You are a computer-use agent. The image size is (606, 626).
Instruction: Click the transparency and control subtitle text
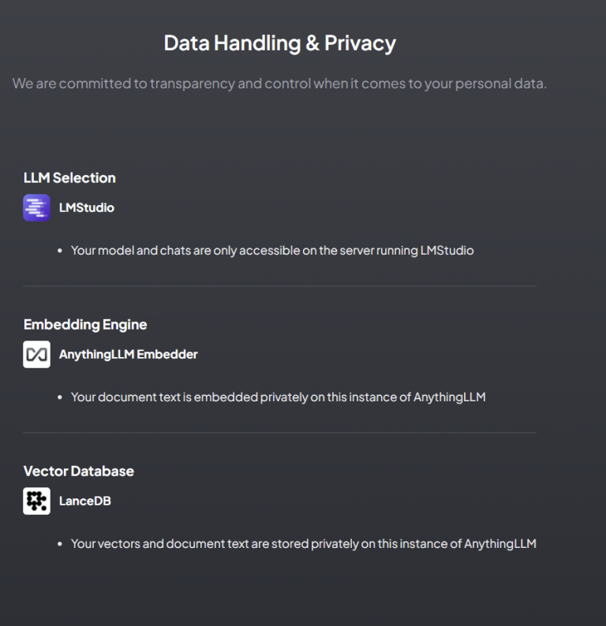[279, 84]
